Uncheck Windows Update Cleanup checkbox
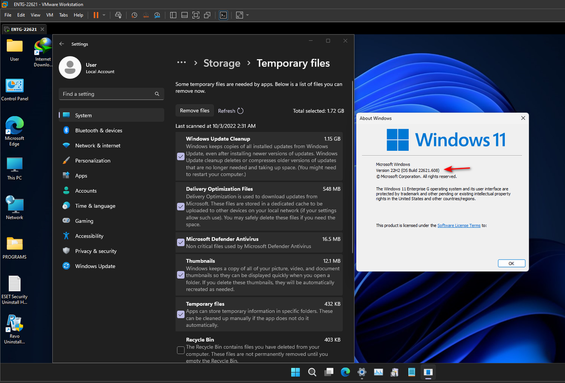Viewport: 565px width, 383px height. (x=181, y=157)
